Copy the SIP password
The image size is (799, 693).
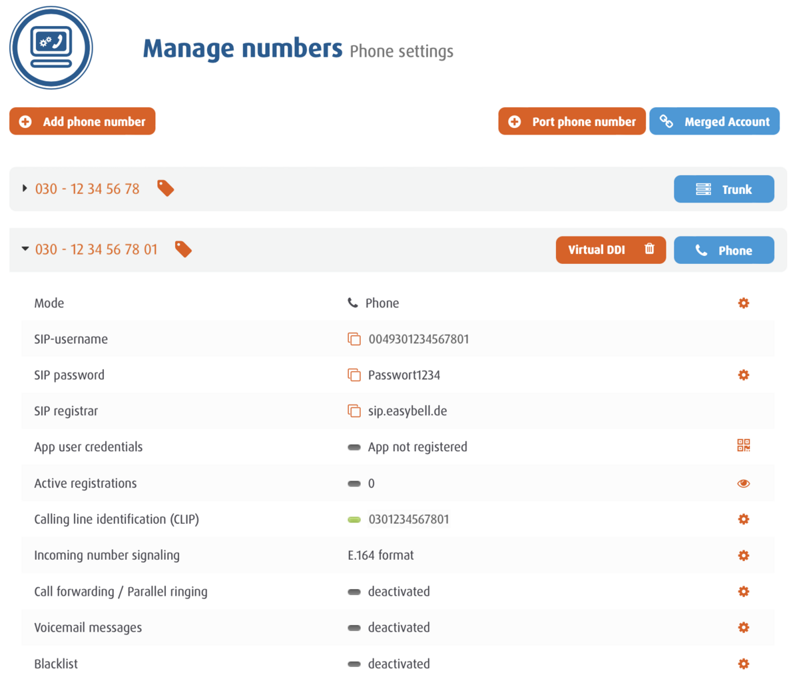[354, 375]
